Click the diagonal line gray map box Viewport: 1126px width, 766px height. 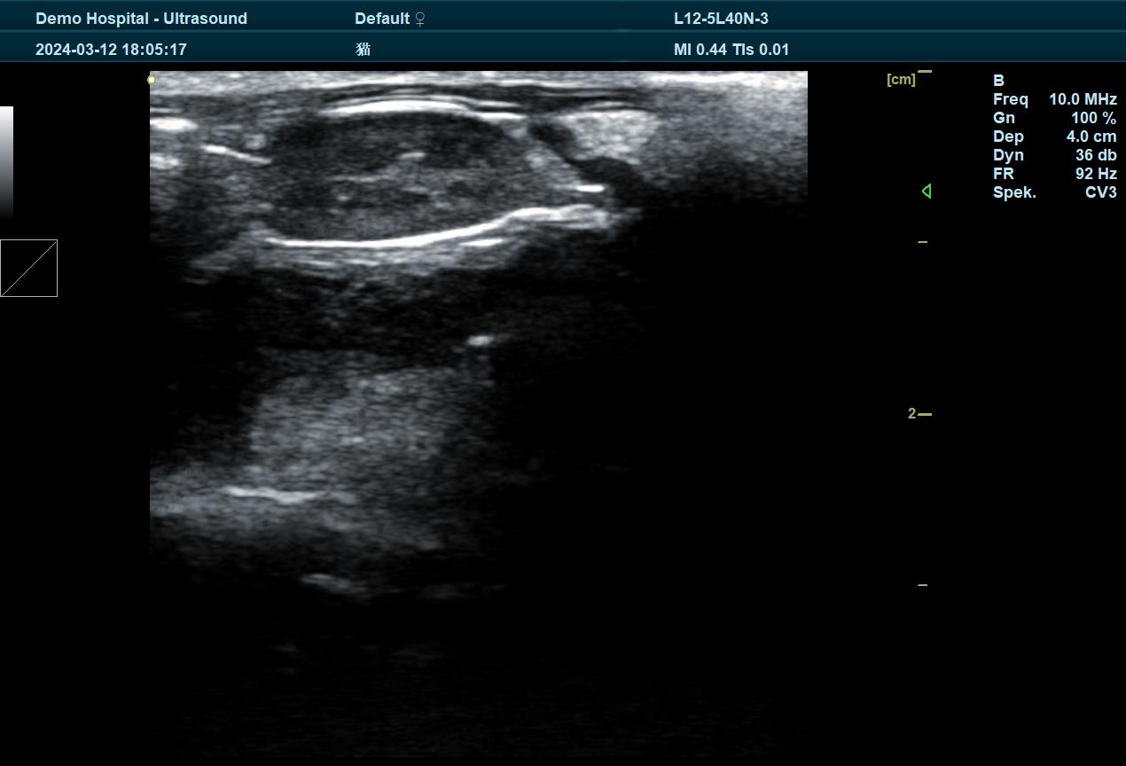[28, 268]
